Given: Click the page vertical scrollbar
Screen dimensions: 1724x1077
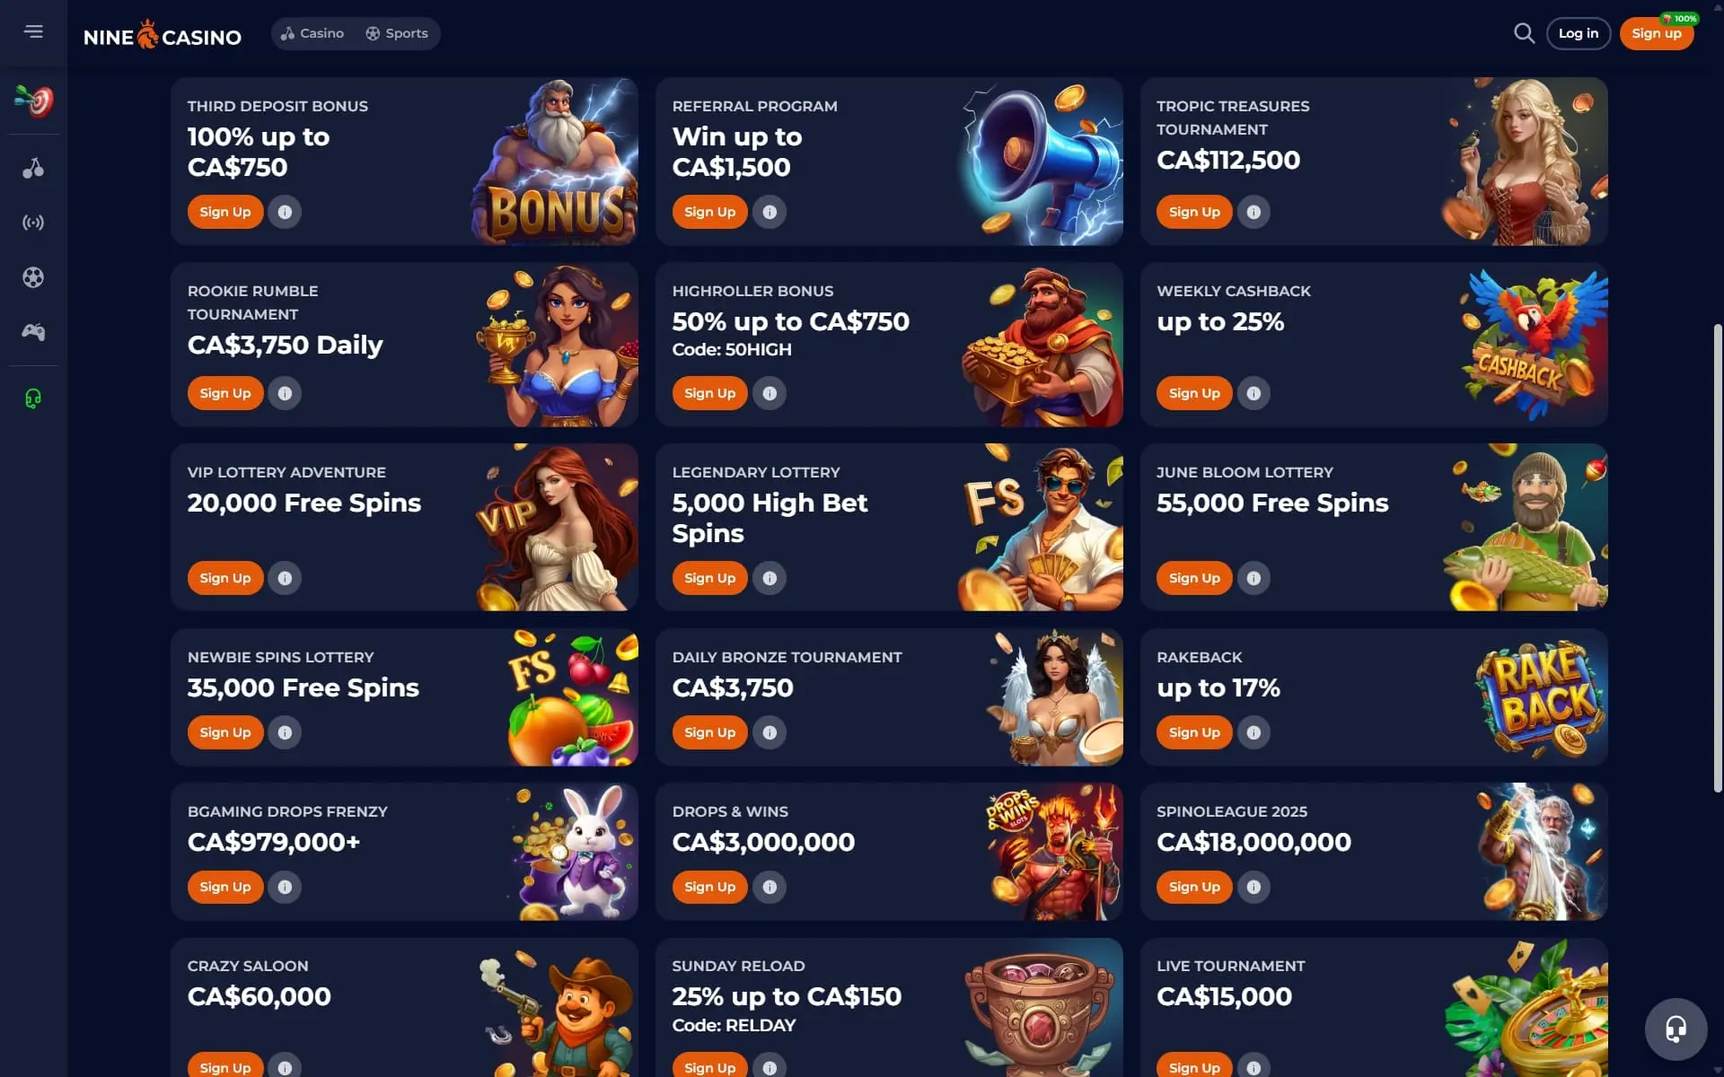Looking at the screenshot, I should coord(1718,556).
